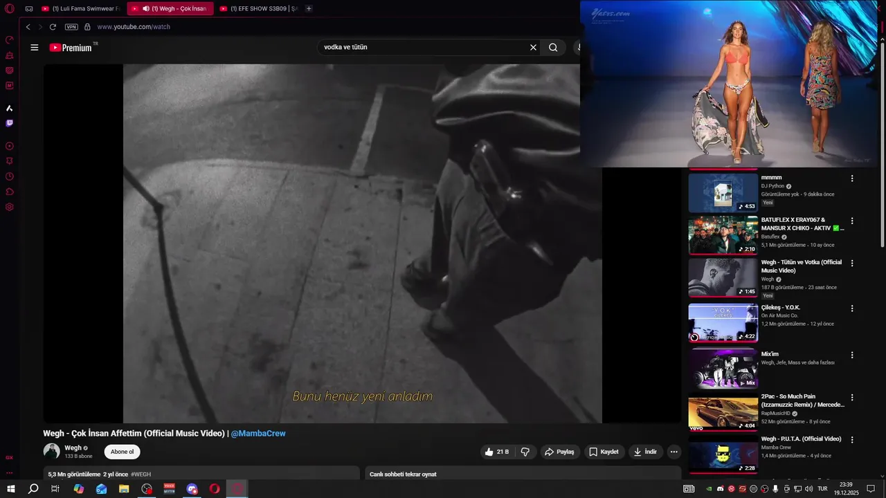Click the Batuflex channel name

tap(770, 237)
